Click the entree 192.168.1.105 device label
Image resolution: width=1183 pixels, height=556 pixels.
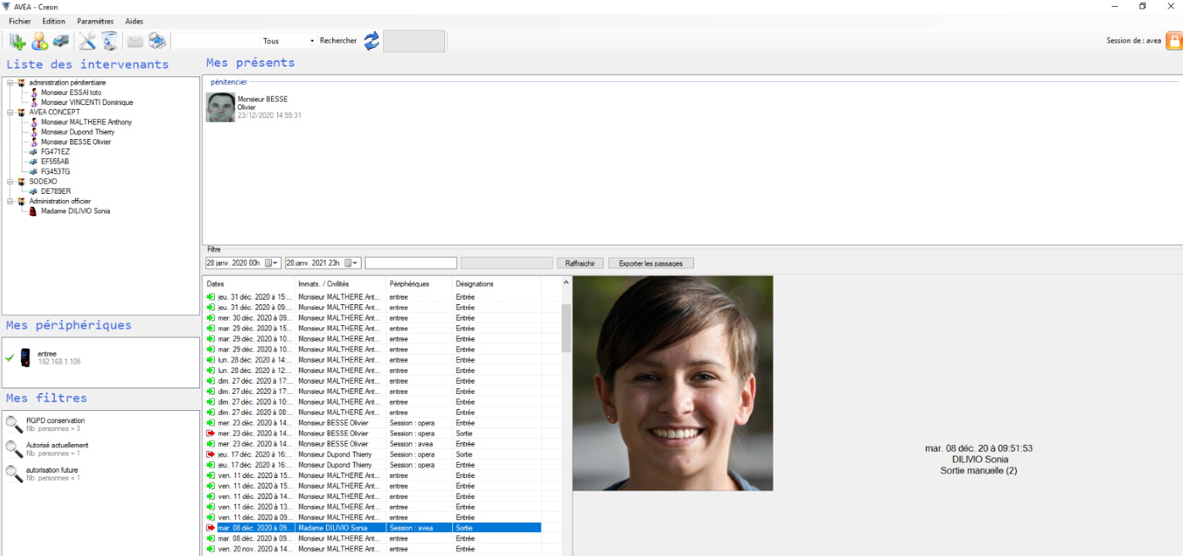[x=59, y=358]
